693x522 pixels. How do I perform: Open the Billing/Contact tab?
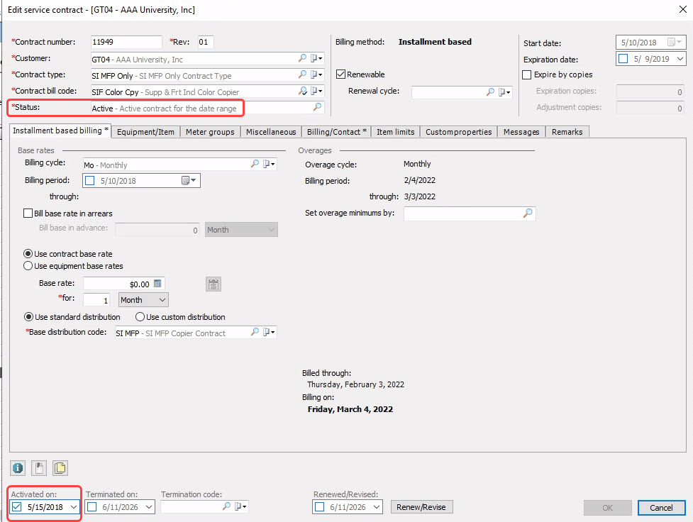click(336, 132)
